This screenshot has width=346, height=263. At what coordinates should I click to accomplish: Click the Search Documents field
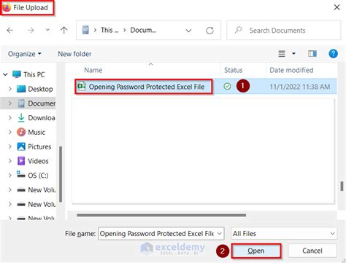284,31
